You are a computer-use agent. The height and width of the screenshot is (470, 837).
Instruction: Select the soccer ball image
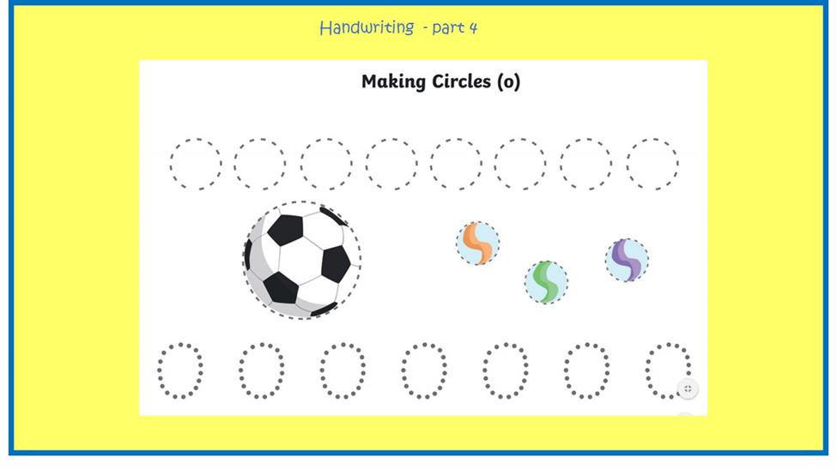[x=302, y=261]
